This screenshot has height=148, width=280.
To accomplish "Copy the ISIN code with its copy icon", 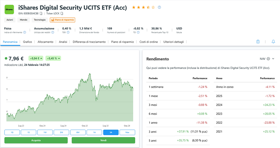I will 41,13.
